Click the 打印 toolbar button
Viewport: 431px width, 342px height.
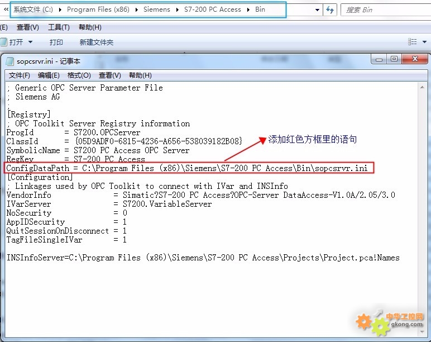[56, 42]
